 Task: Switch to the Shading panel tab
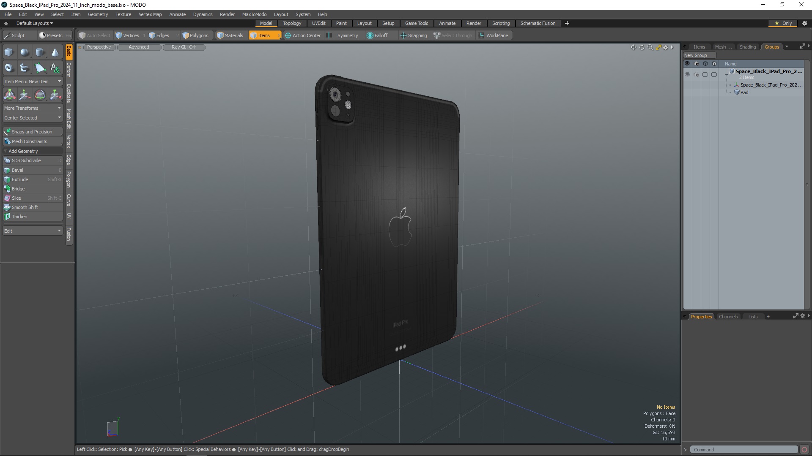pyautogui.click(x=747, y=47)
